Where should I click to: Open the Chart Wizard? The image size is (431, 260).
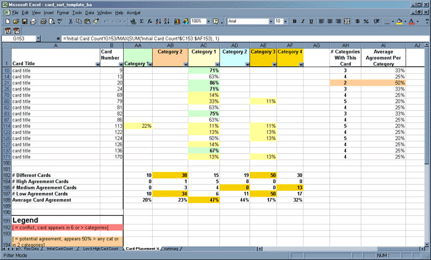[176, 22]
